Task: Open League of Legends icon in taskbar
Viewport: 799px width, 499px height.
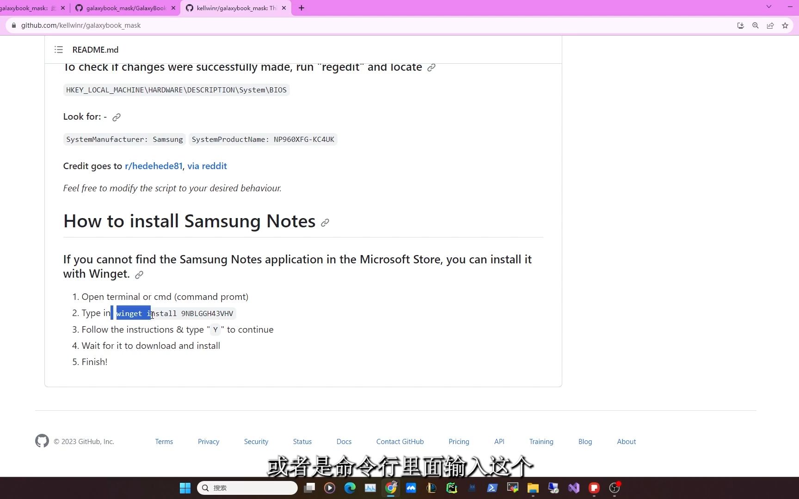Action: 431,488
